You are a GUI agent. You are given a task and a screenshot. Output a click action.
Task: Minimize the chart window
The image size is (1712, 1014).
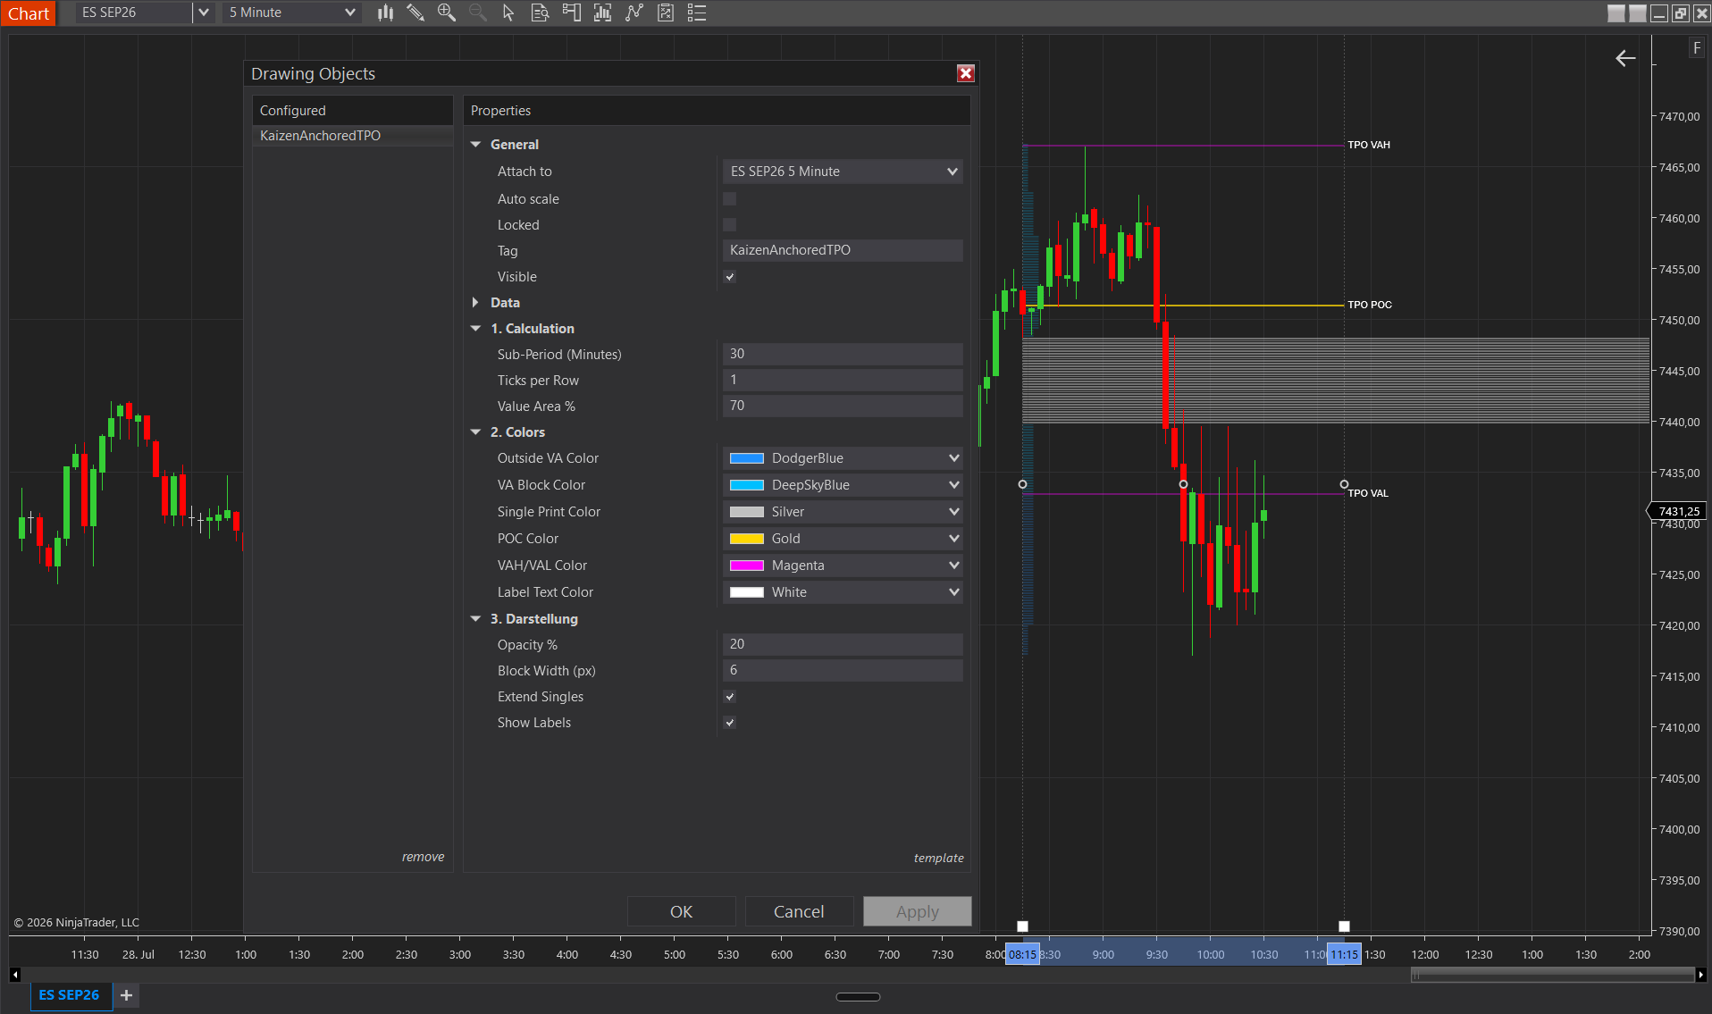coord(1659,13)
